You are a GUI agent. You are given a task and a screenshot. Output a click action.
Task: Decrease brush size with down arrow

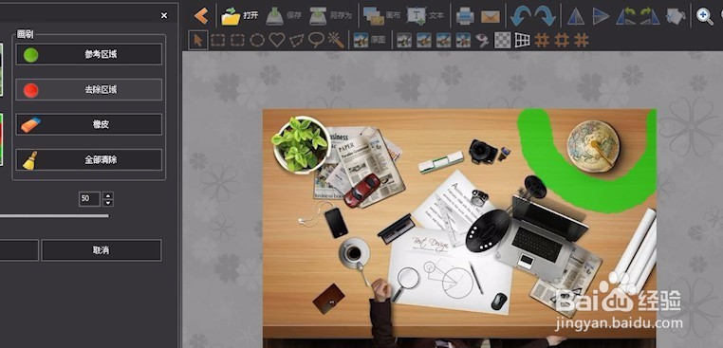[x=108, y=203]
